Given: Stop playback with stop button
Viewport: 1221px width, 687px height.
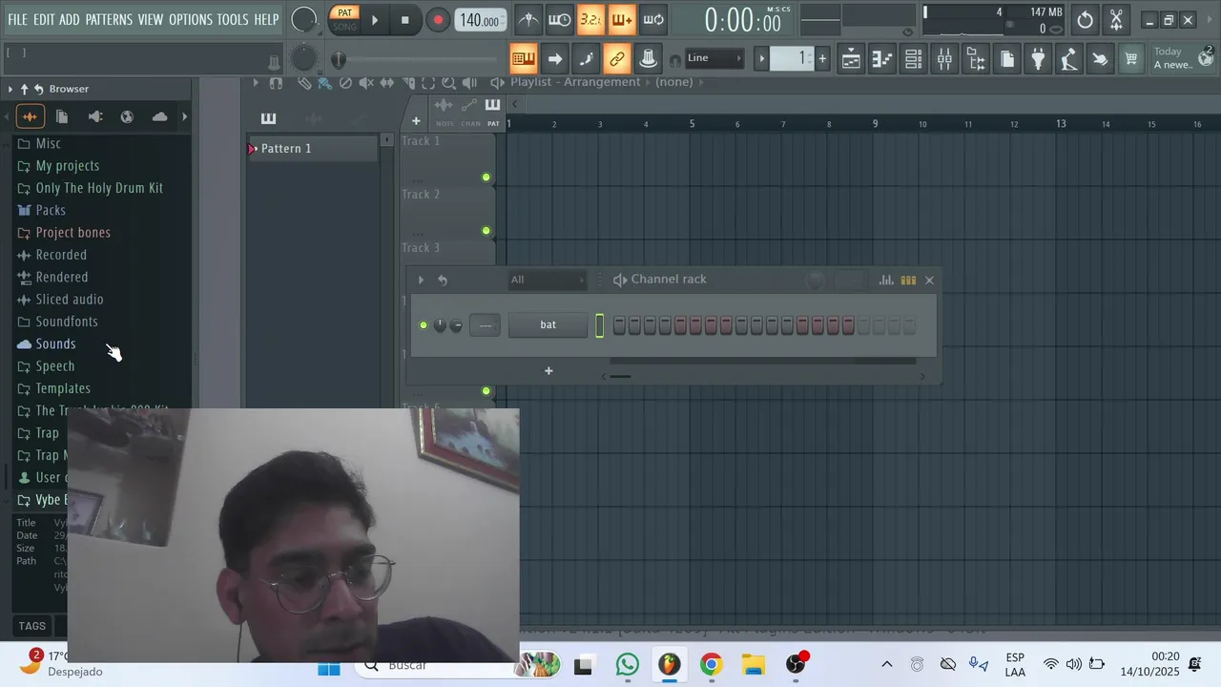Looking at the screenshot, I should tap(404, 19).
